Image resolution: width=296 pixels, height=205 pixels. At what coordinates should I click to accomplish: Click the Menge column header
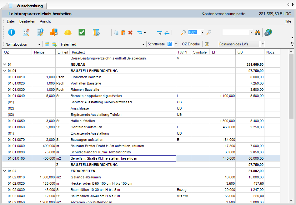(x=44, y=52)
